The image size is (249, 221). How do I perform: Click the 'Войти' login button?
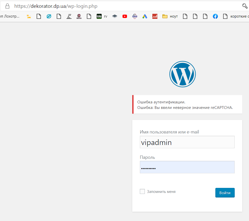coord(225,193)
